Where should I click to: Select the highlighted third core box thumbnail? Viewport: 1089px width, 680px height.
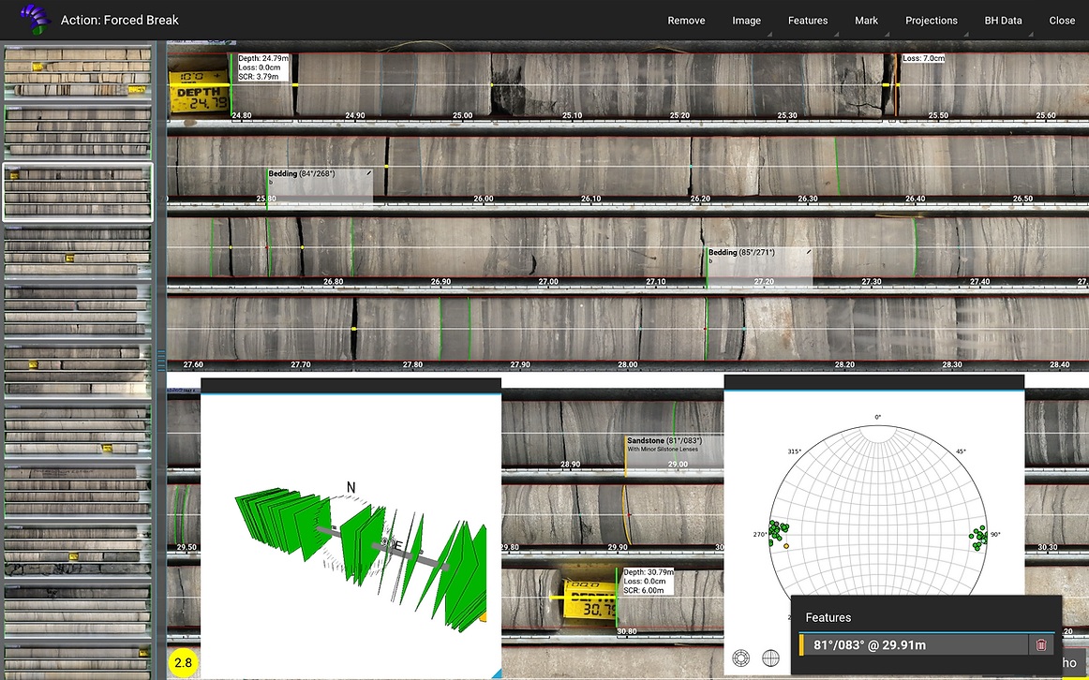[x=78, y=192]
